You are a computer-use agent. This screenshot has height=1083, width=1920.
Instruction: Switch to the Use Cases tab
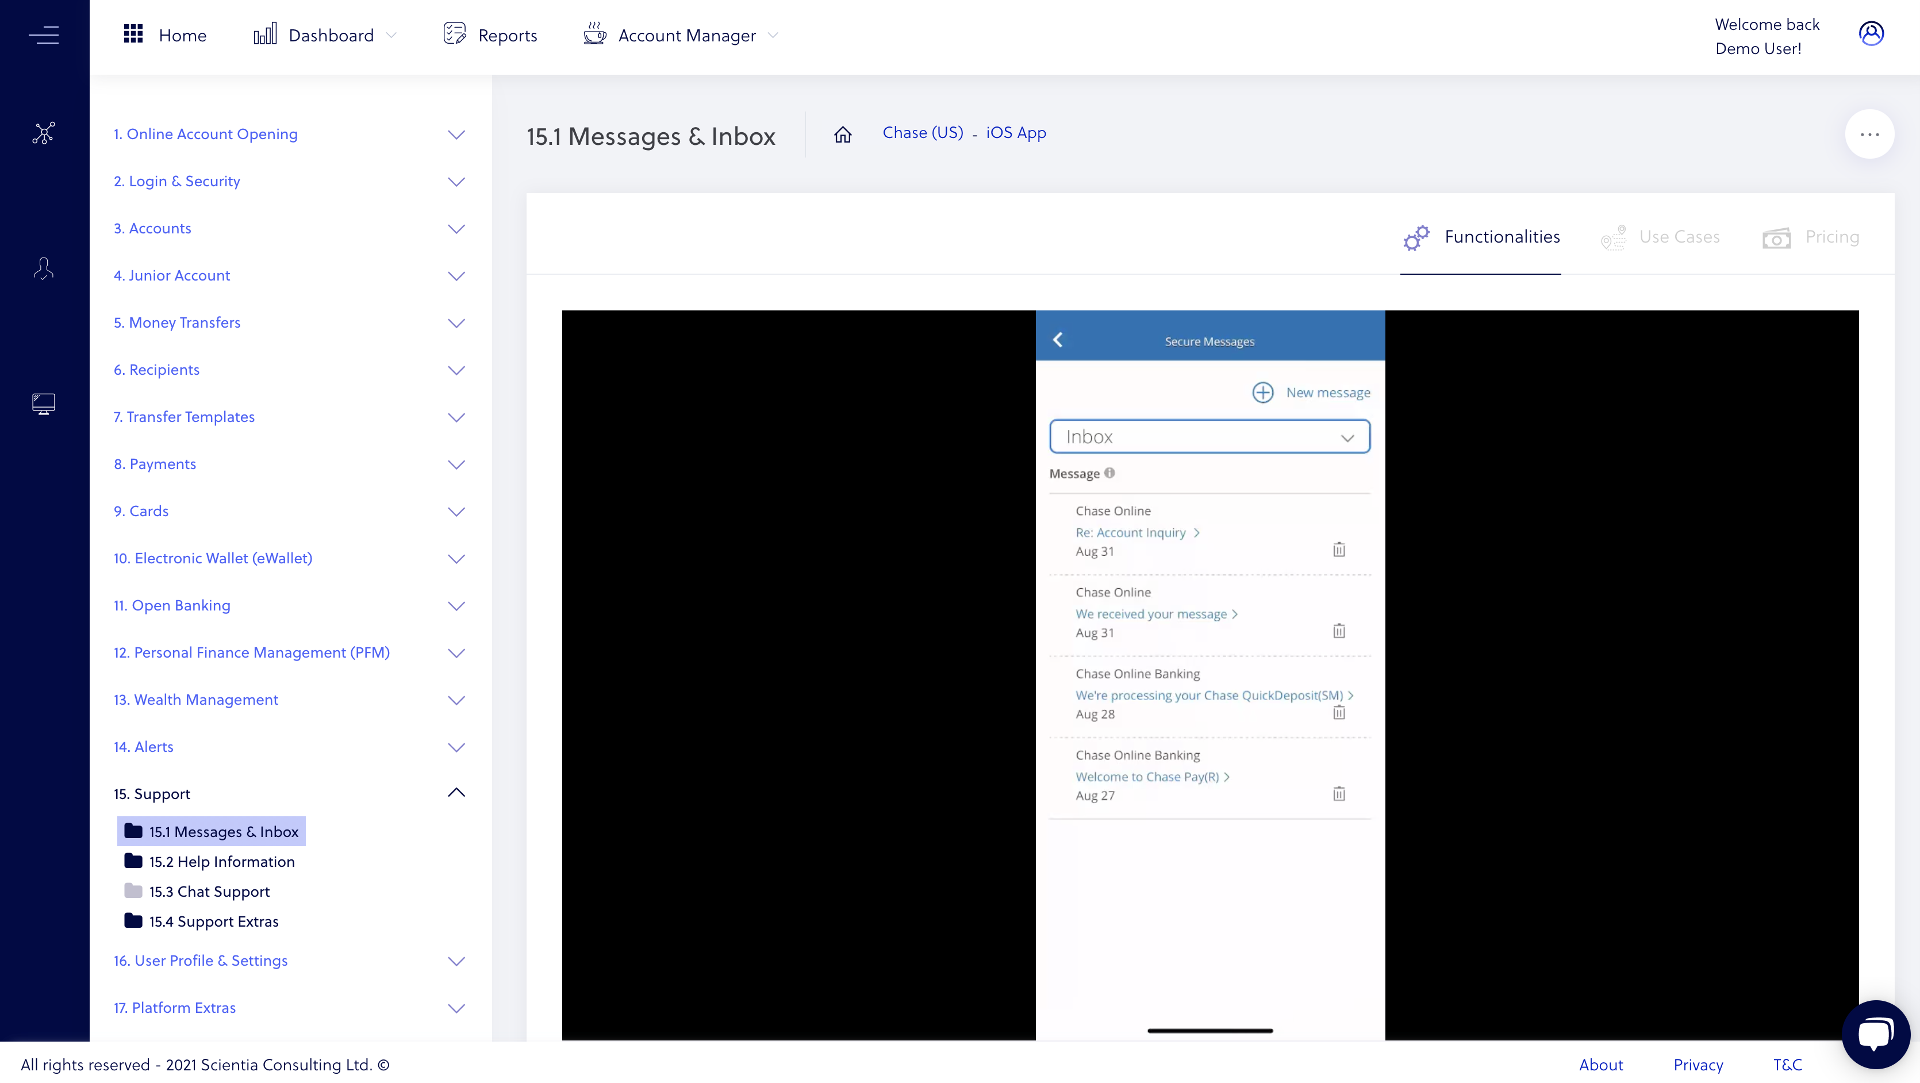(1661, 237)
